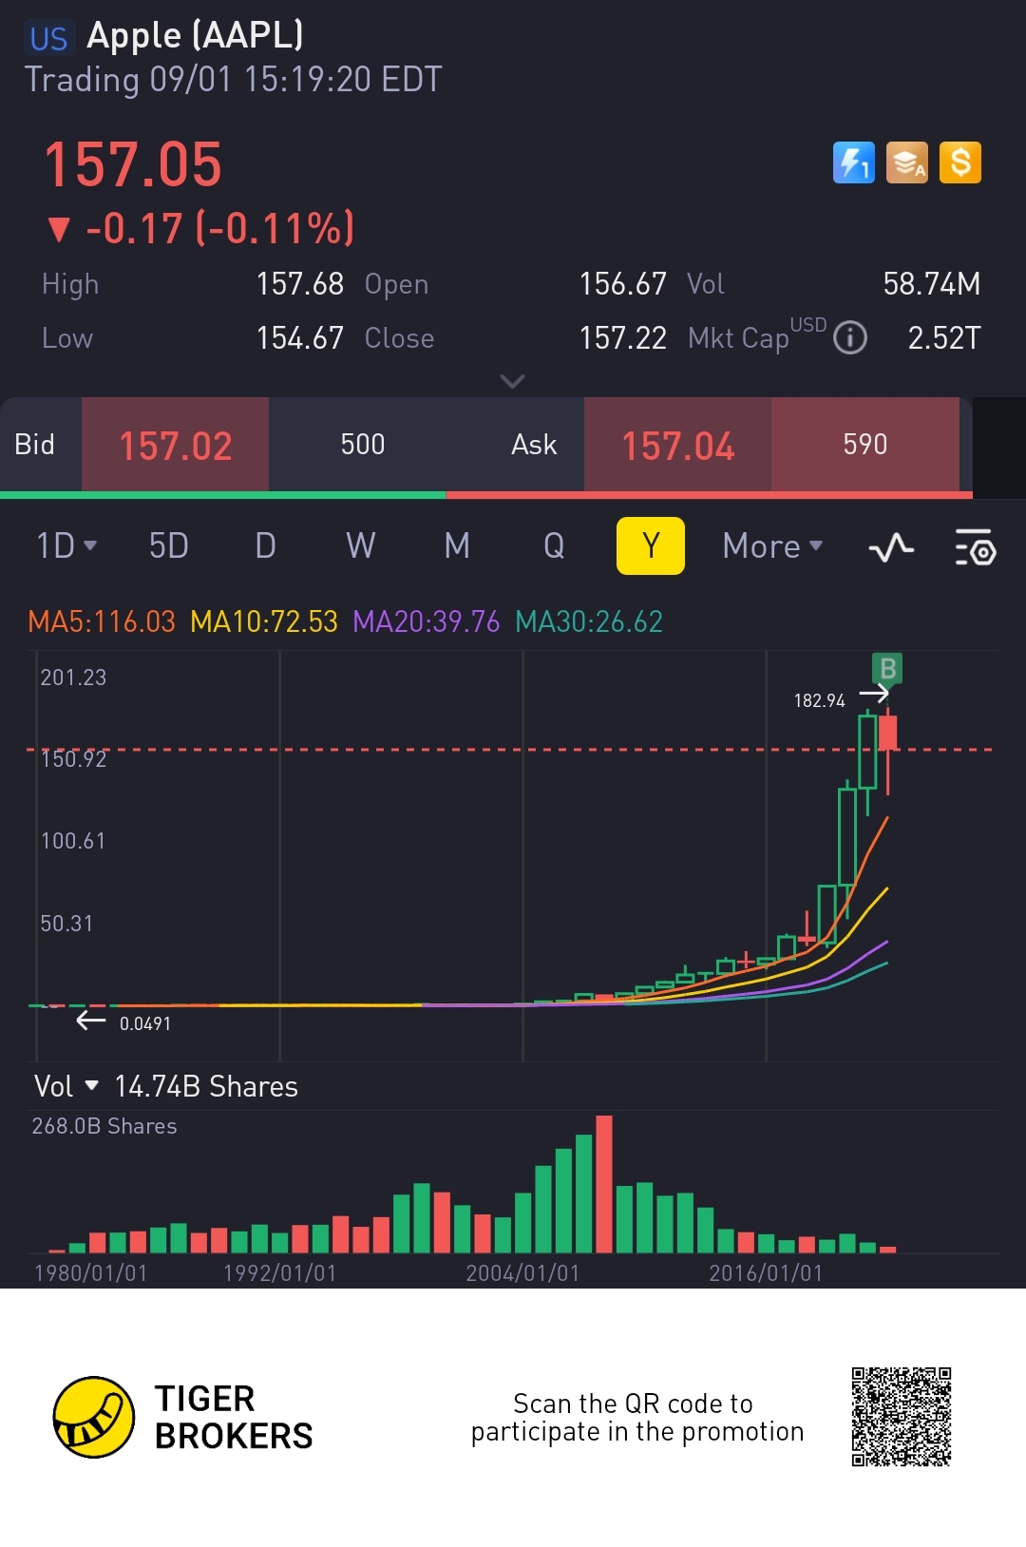Open the Mkt Cap info icon
Image resolution: width=1026 pixels, height=1547 pixels.
point(849,336)
